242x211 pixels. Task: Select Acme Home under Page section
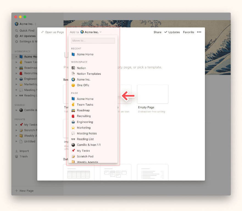coord(93,99)
